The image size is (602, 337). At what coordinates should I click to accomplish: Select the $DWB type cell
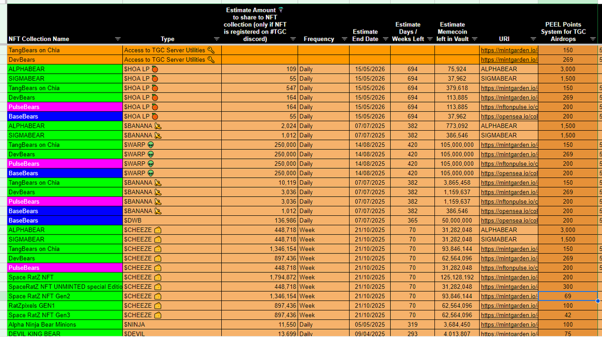(x=172, y=221)
